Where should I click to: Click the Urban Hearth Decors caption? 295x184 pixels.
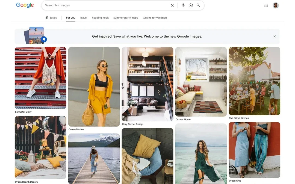coord(26,182)
